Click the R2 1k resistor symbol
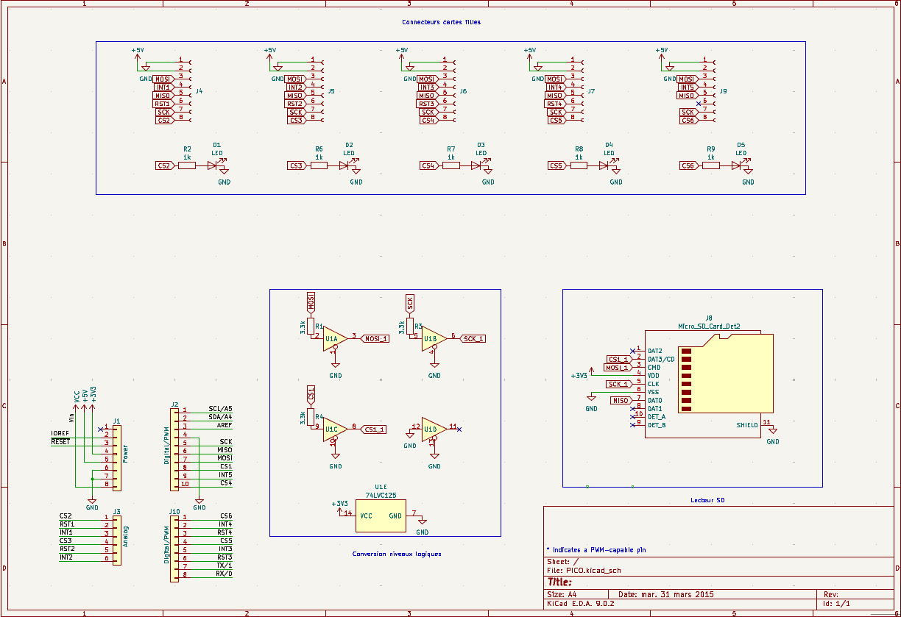 [x=187, y=165]
